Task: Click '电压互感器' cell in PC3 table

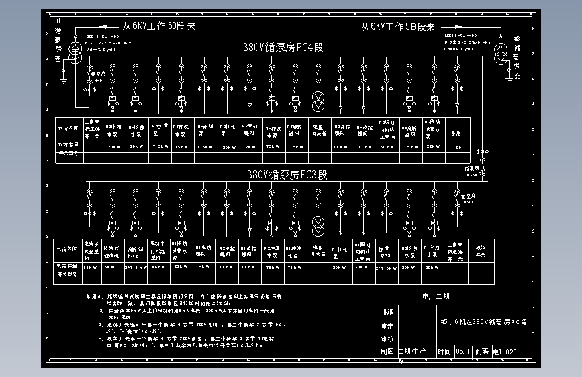Action: 318,250
